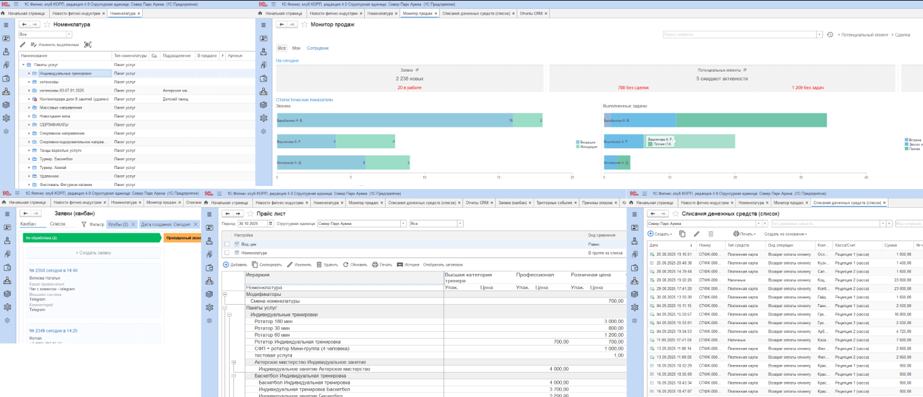Tick the Номенклатура checkbox in Настройка list

[x=227, y=253]
